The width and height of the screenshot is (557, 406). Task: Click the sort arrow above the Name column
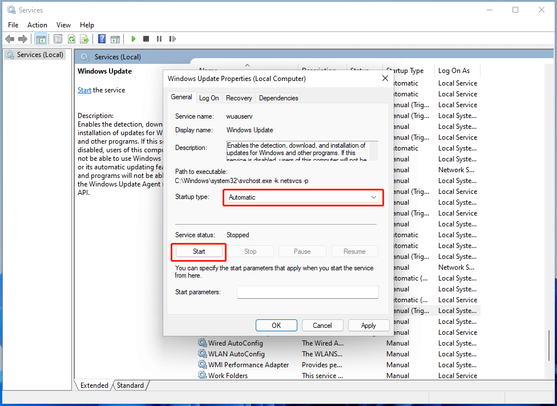point(248,66)
